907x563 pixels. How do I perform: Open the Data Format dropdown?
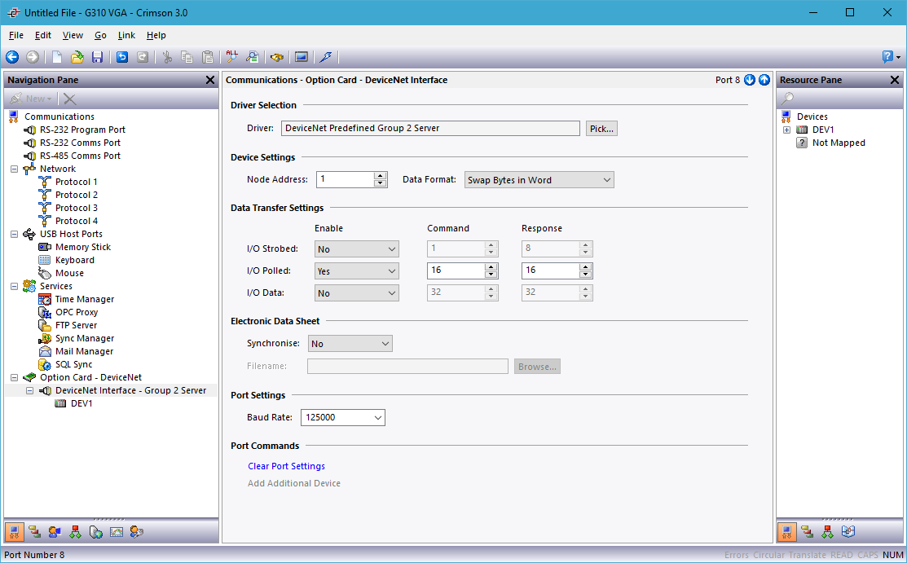539,180
